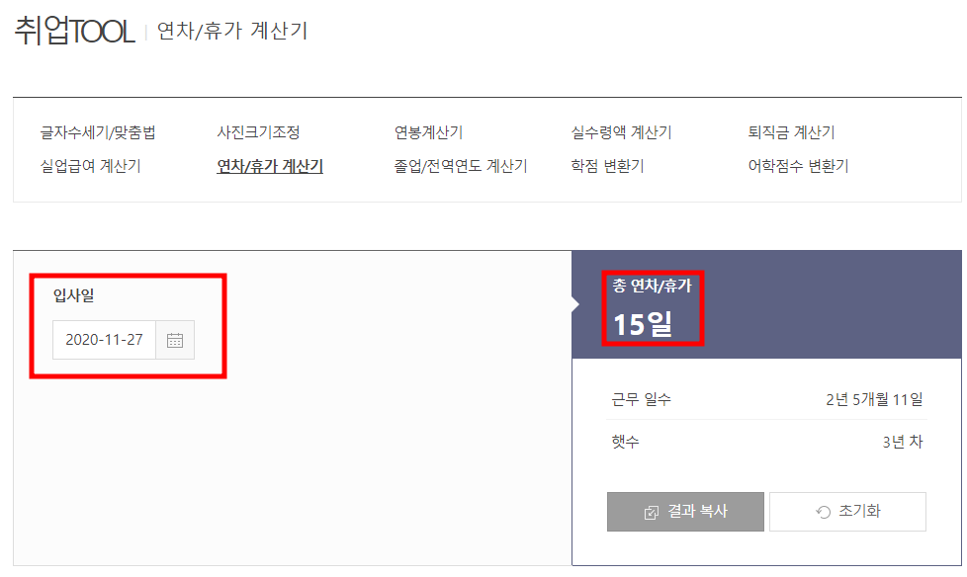Screen dimensions: 967x577
Task: Click the 입사일 date input field
Action: point(104,339)
